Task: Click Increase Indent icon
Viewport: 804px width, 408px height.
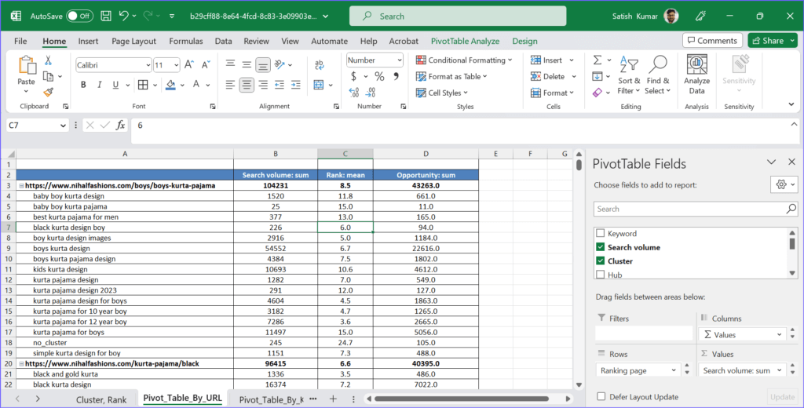Action: [296, 85]
